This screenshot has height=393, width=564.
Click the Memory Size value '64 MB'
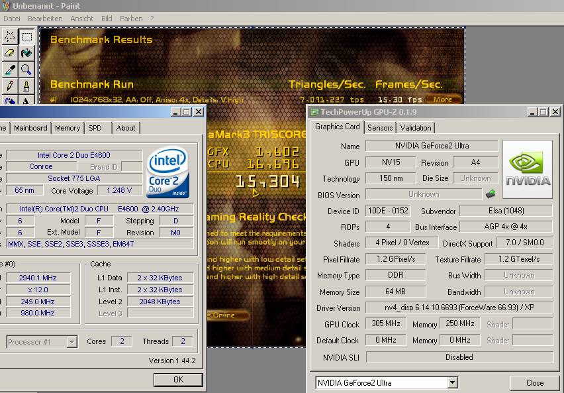396,292
